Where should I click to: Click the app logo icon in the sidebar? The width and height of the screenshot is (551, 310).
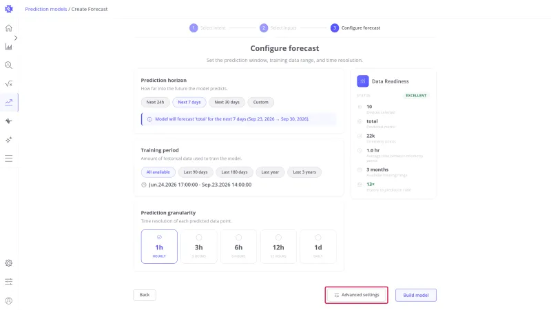[x=9, y=9]
